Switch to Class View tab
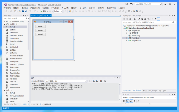 [163, 91]
